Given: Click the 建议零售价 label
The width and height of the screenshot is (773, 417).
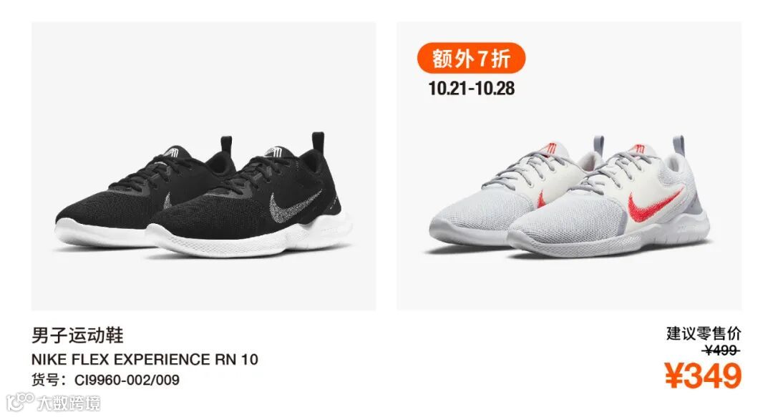Looking at the screenshot, I should pos(704,334).
